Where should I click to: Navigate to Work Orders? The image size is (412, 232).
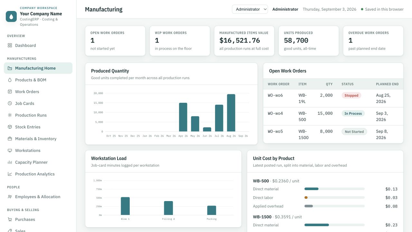pos(38,92)
